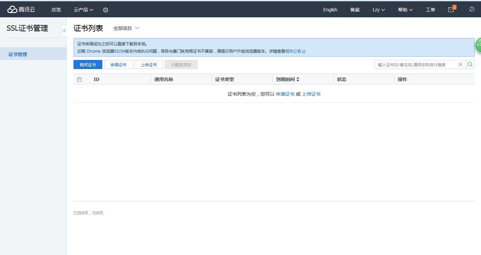
Task: Open the settings gear icon in top bar
Action: [x=106, y=10]
